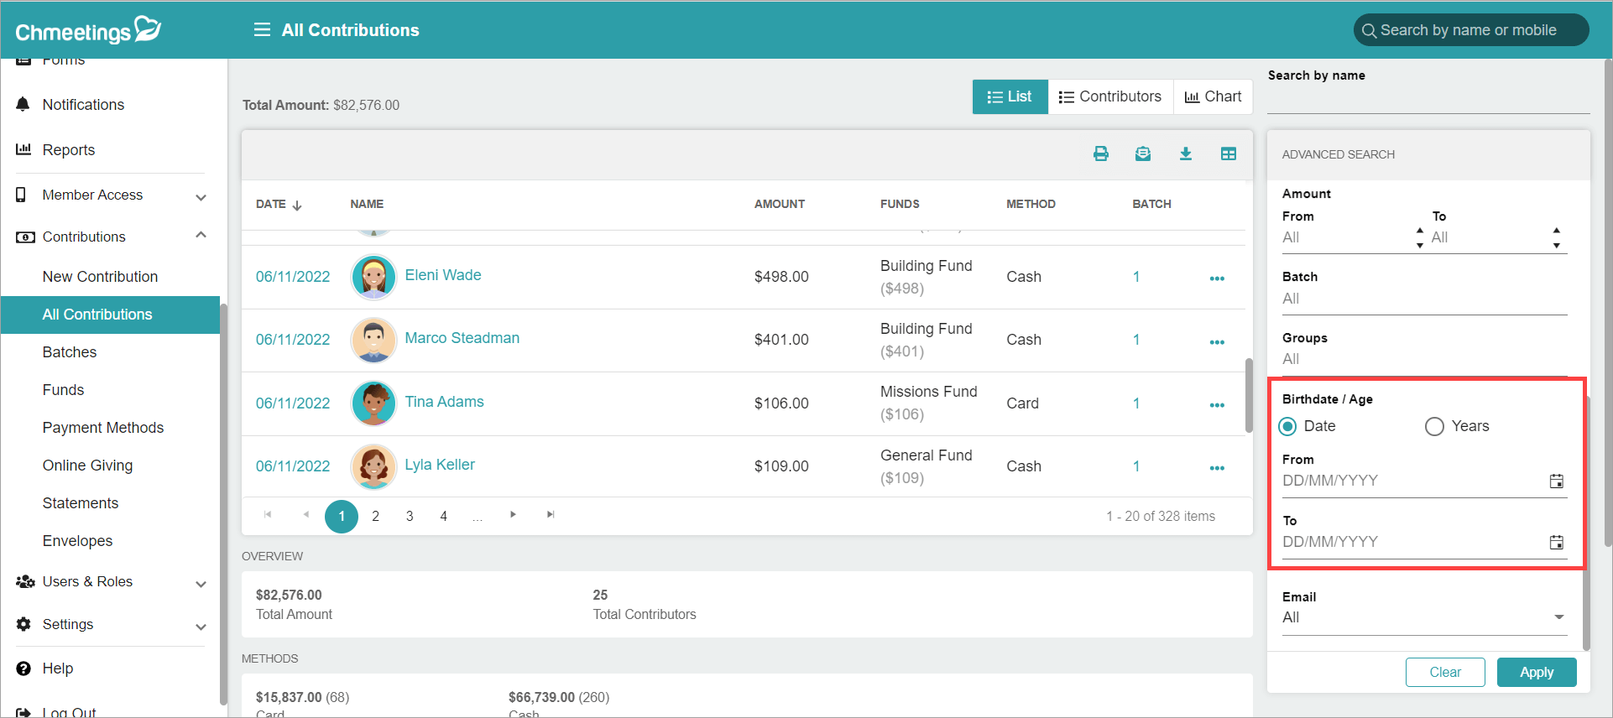Toggle the hamburger menu icon
This screenshot has height=718, width=1613.
(262, 30)
